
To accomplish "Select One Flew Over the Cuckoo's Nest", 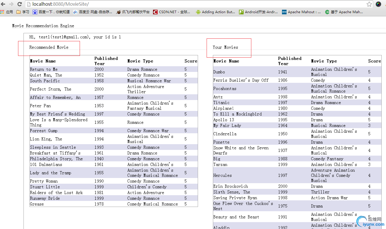I will [x=243, y=206].
